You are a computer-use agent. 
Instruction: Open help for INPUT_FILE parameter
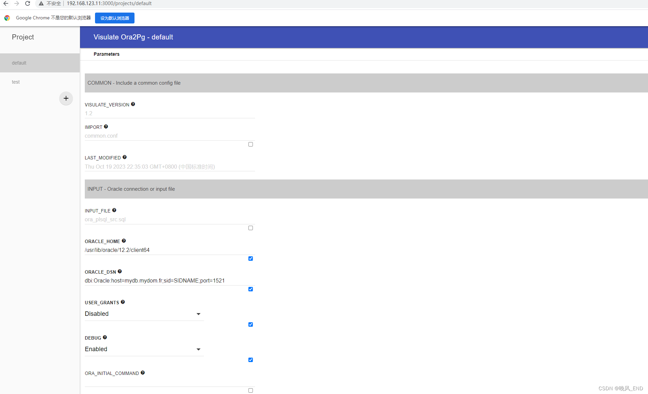[x=114, y=210]
